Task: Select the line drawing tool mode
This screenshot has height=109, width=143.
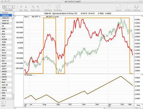Action: 9,7
